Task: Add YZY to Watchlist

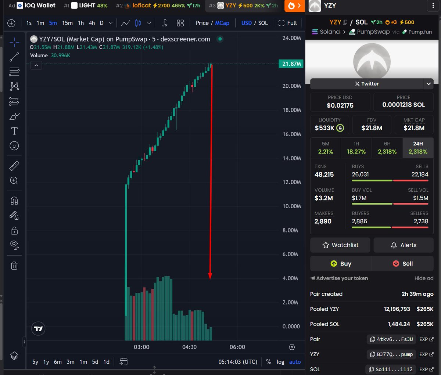Action: (x=340, y=245)
